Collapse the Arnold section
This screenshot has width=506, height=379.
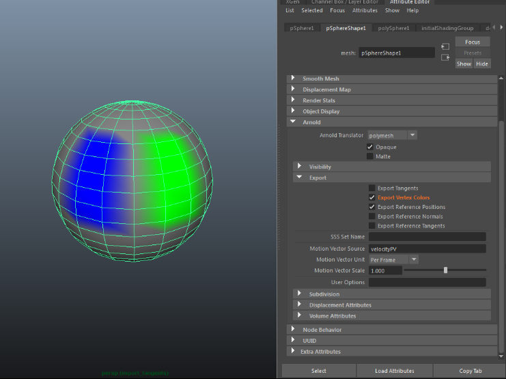coord(311,122)
